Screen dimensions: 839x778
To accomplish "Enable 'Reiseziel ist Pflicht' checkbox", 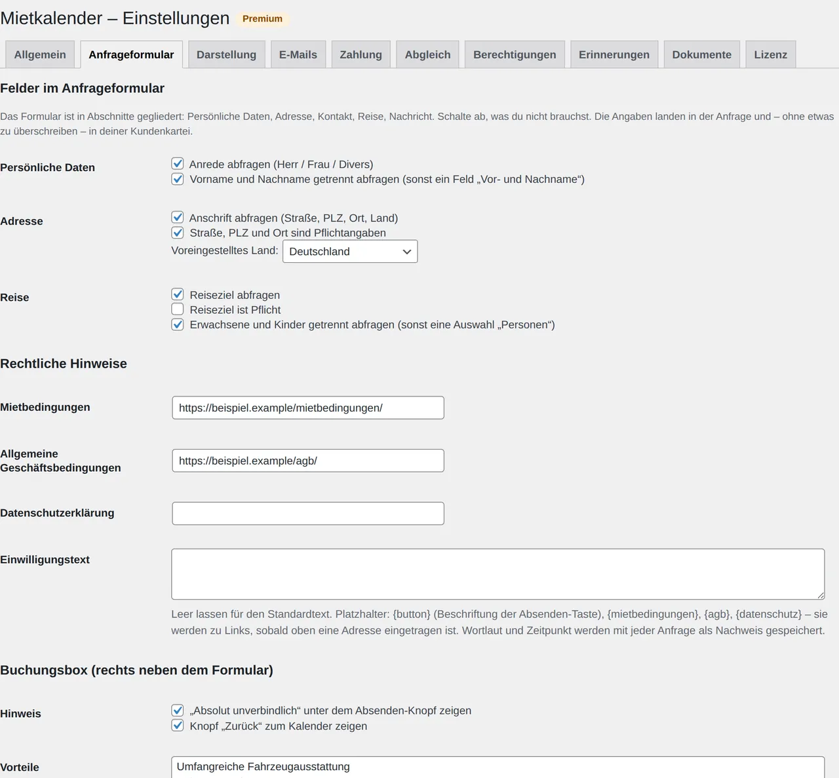I will point(178,309).
